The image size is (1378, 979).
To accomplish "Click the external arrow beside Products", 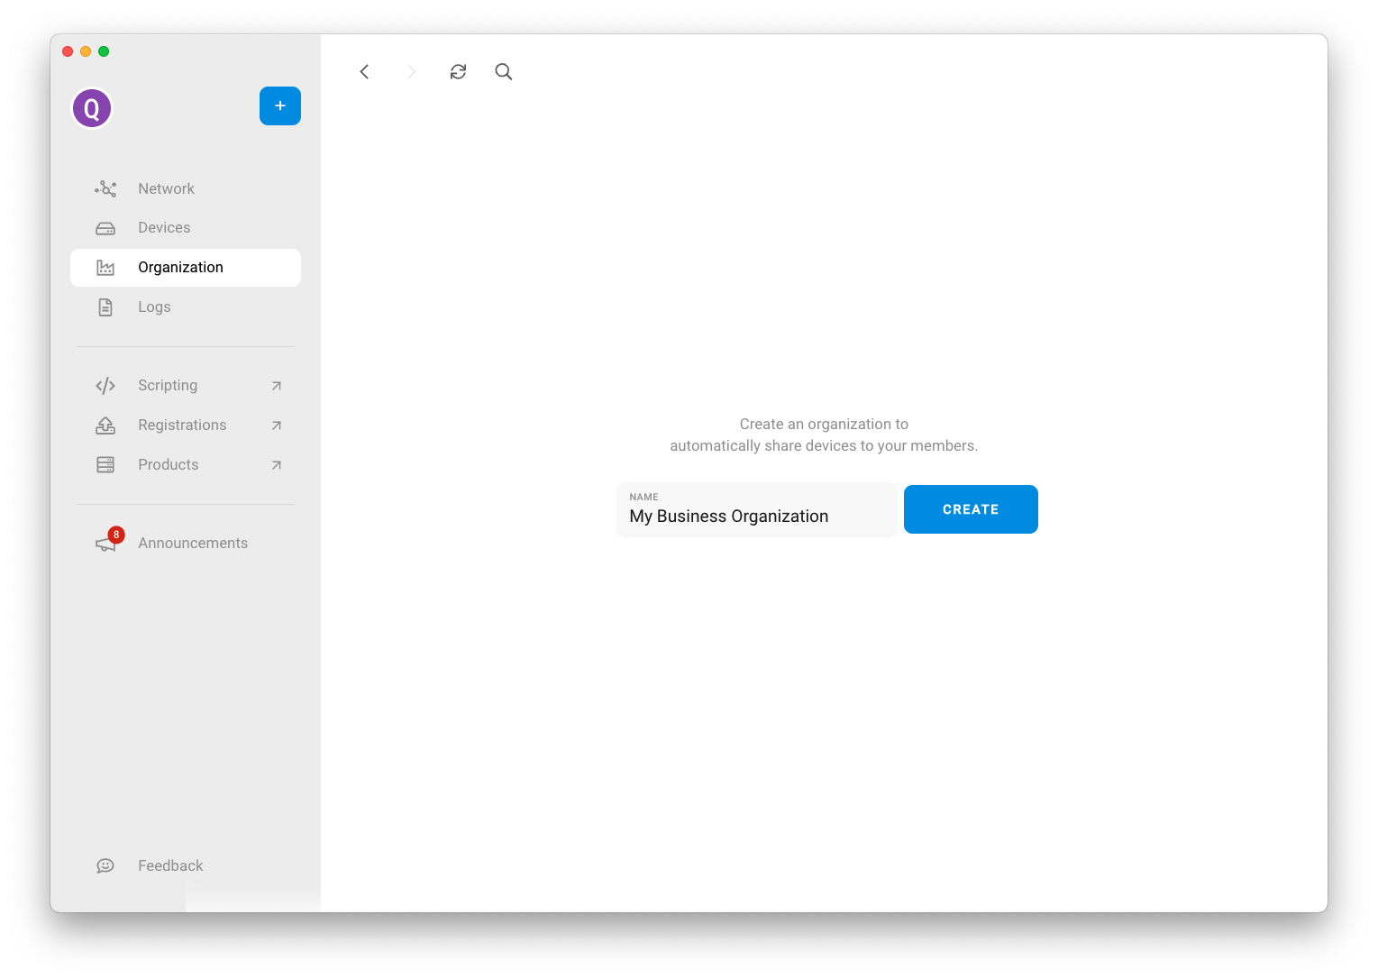I will (x=277, y=465).
